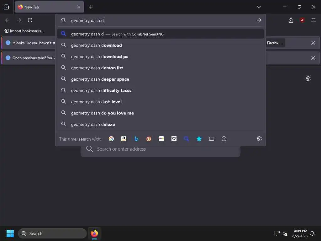
Task: Go back one page
Action: pos(8,20)
